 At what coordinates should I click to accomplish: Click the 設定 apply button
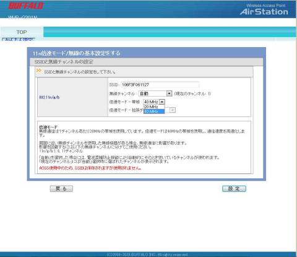(x=234, y=188)
